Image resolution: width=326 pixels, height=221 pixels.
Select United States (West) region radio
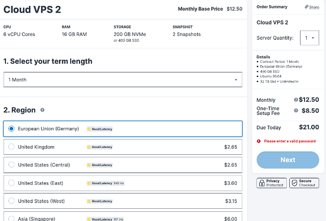[x=11, y=201]
